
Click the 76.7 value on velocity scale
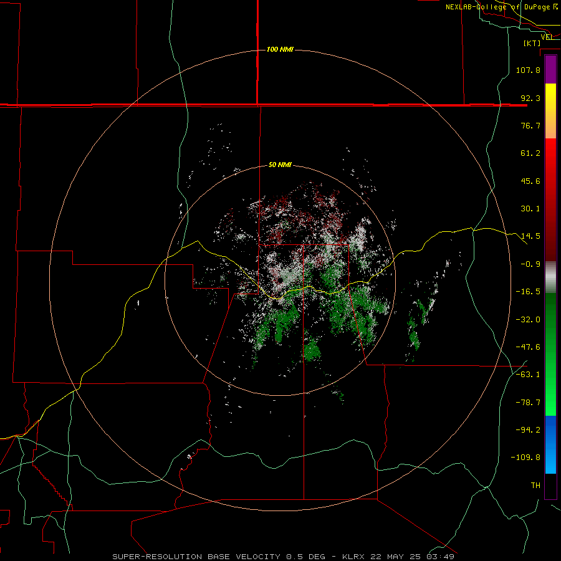(530, 125)
